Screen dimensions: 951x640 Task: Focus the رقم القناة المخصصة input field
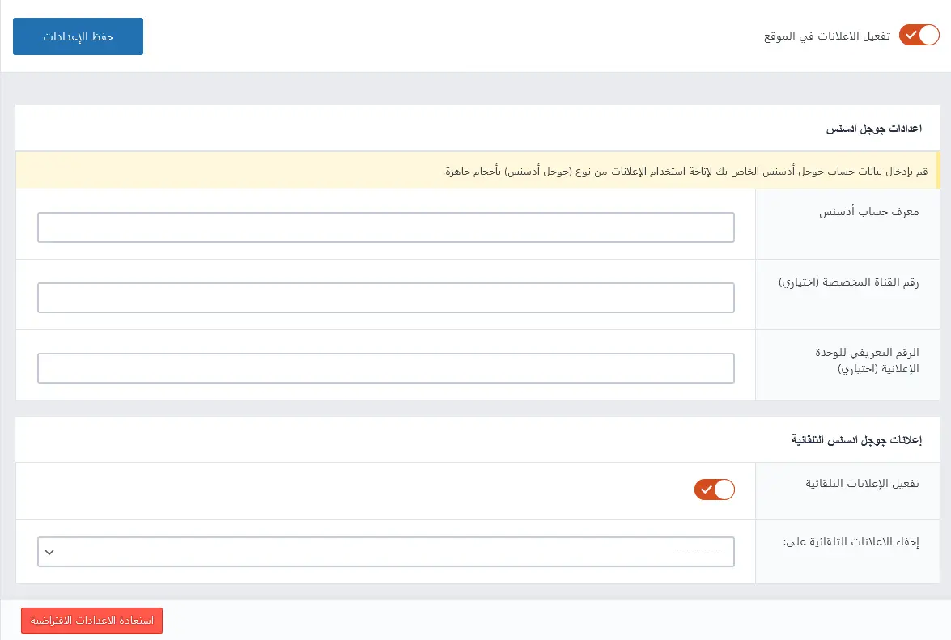(x=385, y=298)
